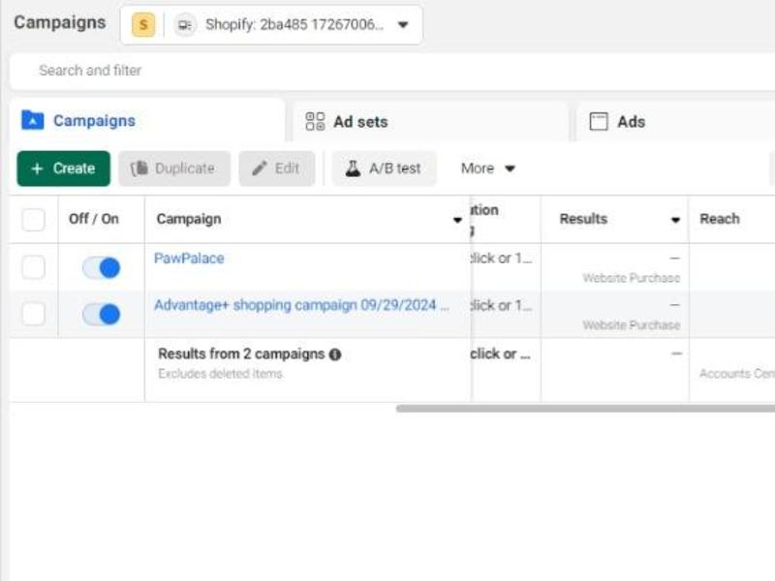Toggle off the Advantage+ shopping campaign switch
Screen dimensions: 775x581
(102, 314)
